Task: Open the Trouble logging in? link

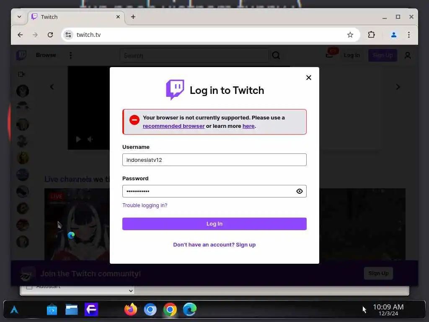Action: (145, 205)
